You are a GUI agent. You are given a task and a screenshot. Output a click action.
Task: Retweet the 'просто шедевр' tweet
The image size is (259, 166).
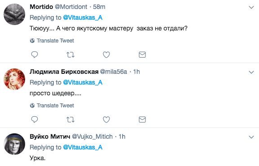[70, 119]
